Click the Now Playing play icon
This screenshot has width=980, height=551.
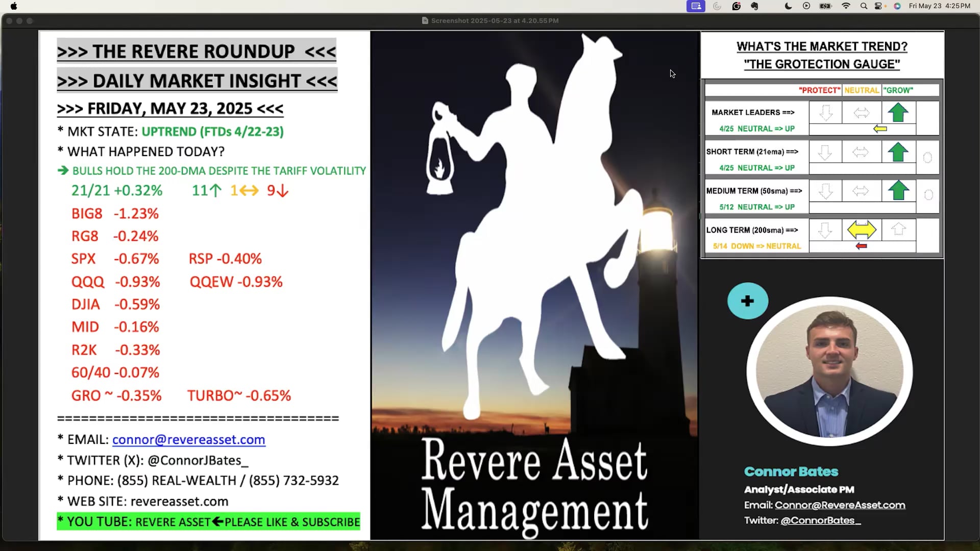(x=806, y=6)
